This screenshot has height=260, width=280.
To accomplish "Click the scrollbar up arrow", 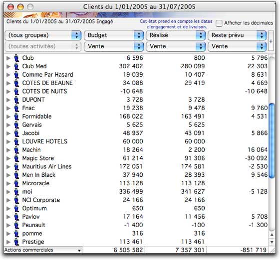I will 272,235.
